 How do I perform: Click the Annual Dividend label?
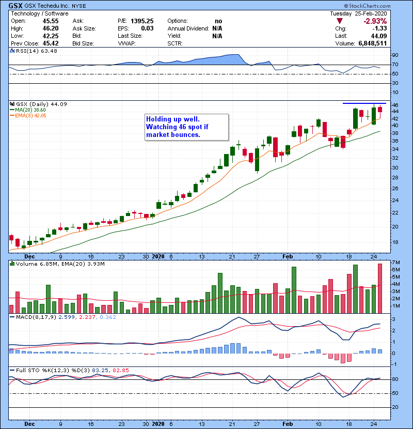188,28
